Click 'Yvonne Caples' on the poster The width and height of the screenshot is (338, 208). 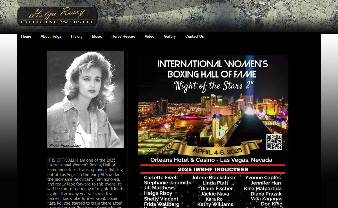tap(263, 178)
